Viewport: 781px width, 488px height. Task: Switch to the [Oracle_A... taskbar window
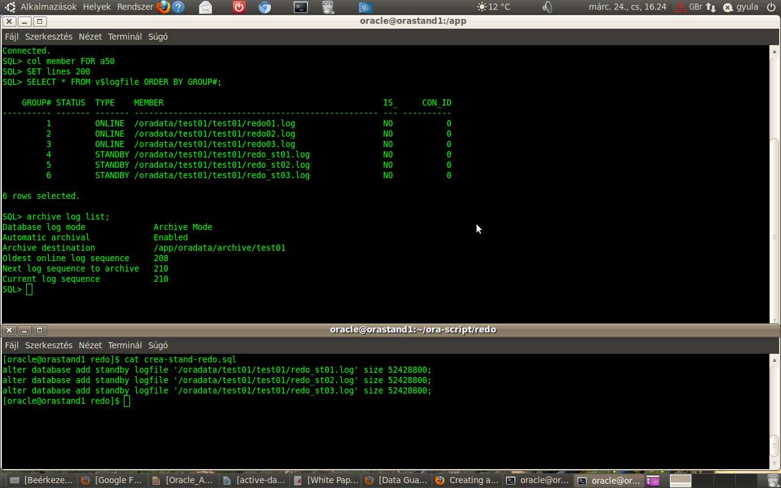pos(184,480)
